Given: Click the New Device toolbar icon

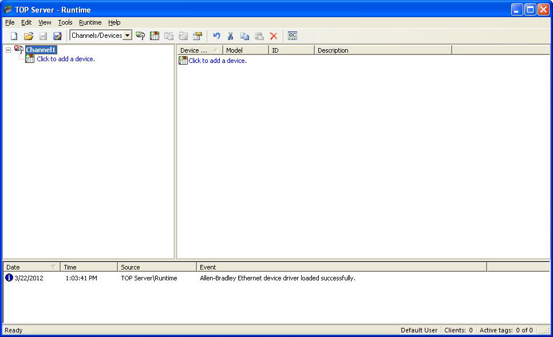Looking at the screenshot, I should tap(155, 35).
